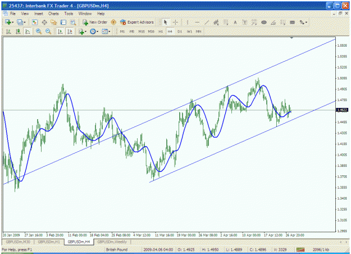Toggle the Navigator folder-star icon
This screenshot has width=351, height=254.
[x=54, y=22]
